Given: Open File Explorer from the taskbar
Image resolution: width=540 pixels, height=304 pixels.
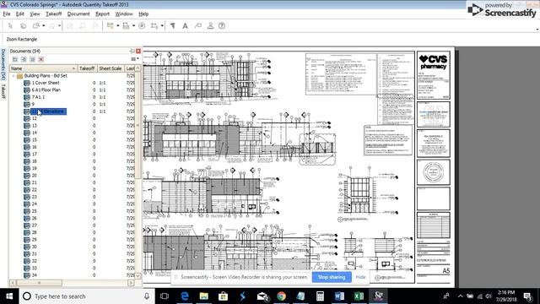Looking at the screenshot, I should [204, 296].
